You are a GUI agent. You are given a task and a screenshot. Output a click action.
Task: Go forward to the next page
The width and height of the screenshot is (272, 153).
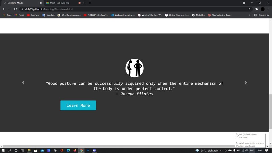(9, 9)
